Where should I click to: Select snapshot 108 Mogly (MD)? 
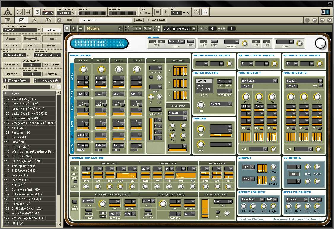tap(30, 128)
